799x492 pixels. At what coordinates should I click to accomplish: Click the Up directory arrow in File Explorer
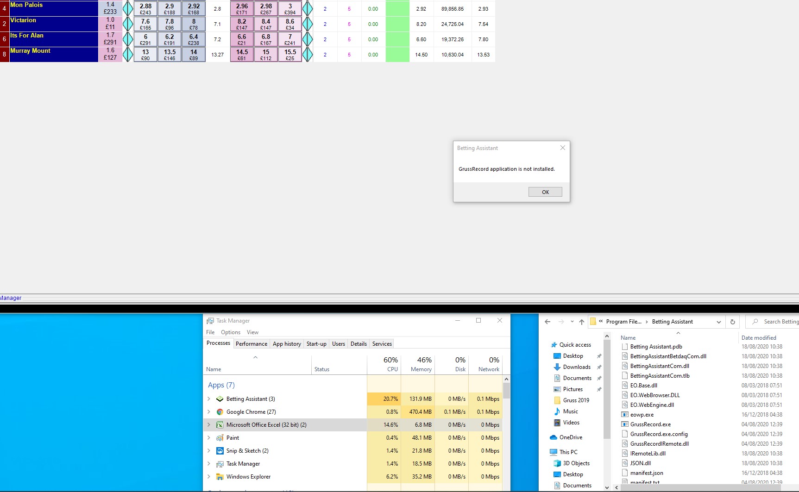pos(582,322)
